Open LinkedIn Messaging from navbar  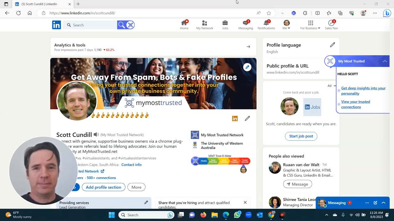pyautogui.click(x=246, y=25)
